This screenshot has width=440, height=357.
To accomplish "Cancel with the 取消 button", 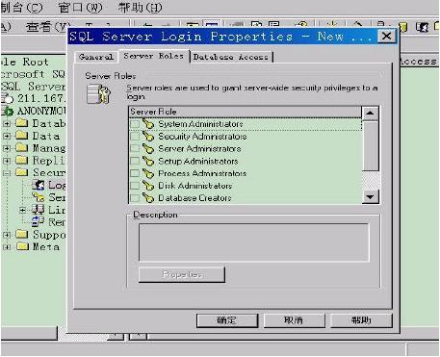I will (294, 320).
